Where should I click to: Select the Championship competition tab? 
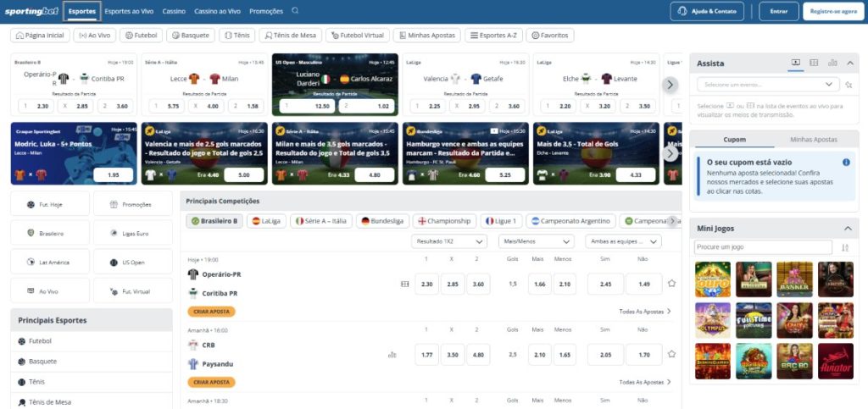click(x=444, y=221)
